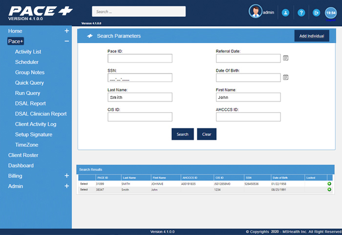Click date of birth 01/22/1958
This screenshot has width=342, height=235.
[278, 184]
